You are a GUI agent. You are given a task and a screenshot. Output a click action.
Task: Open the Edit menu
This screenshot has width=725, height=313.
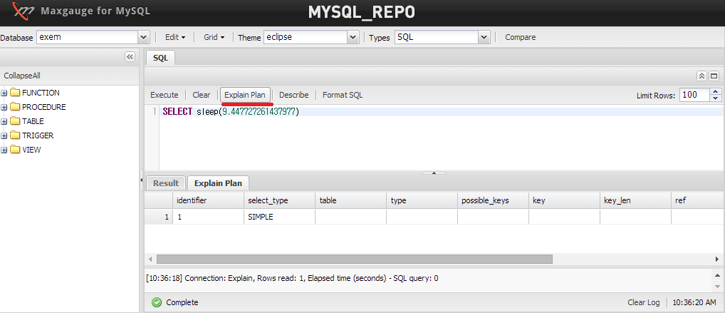click(175, 37)
